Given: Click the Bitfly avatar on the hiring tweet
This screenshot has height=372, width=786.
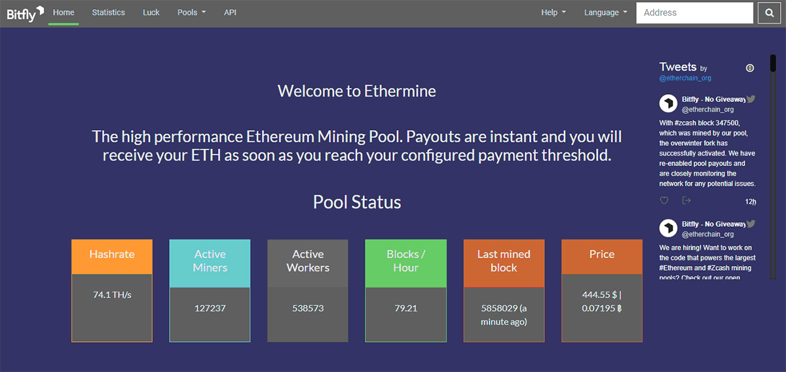Looking at the screenshot, I should coord(668,228).
